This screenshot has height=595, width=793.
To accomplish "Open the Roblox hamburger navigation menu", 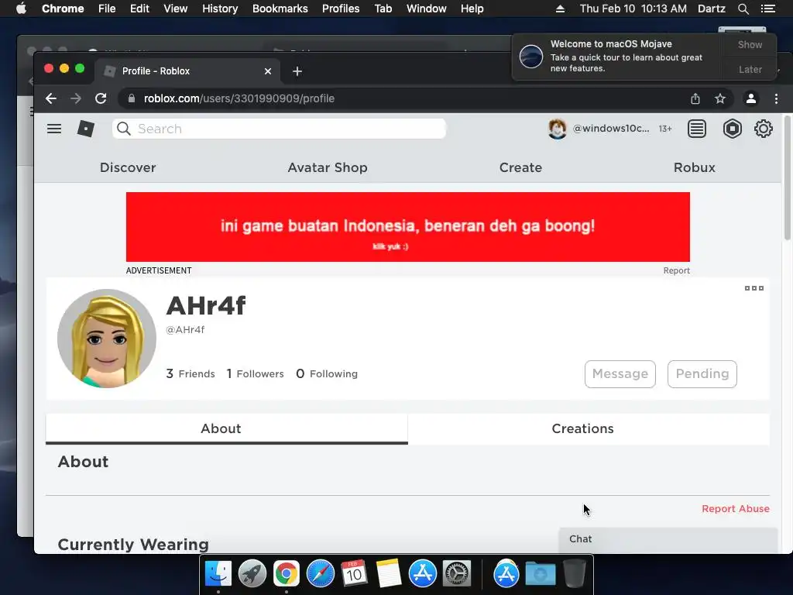I will click(x=54, y=129).
